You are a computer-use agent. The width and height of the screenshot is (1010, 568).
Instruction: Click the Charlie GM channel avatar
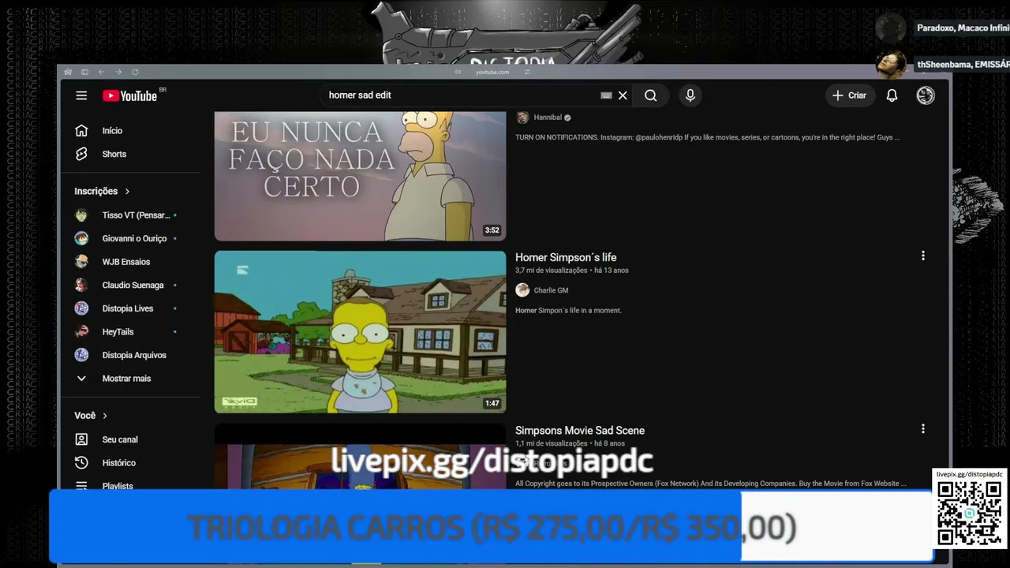[x=522, y=290]
